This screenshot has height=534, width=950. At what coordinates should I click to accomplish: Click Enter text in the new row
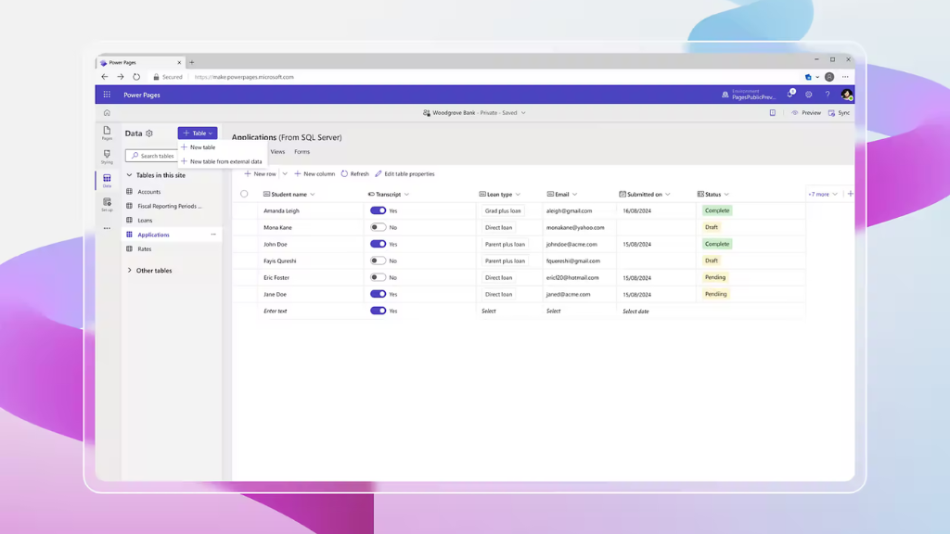pyautogui.click(x=275, y=311)
